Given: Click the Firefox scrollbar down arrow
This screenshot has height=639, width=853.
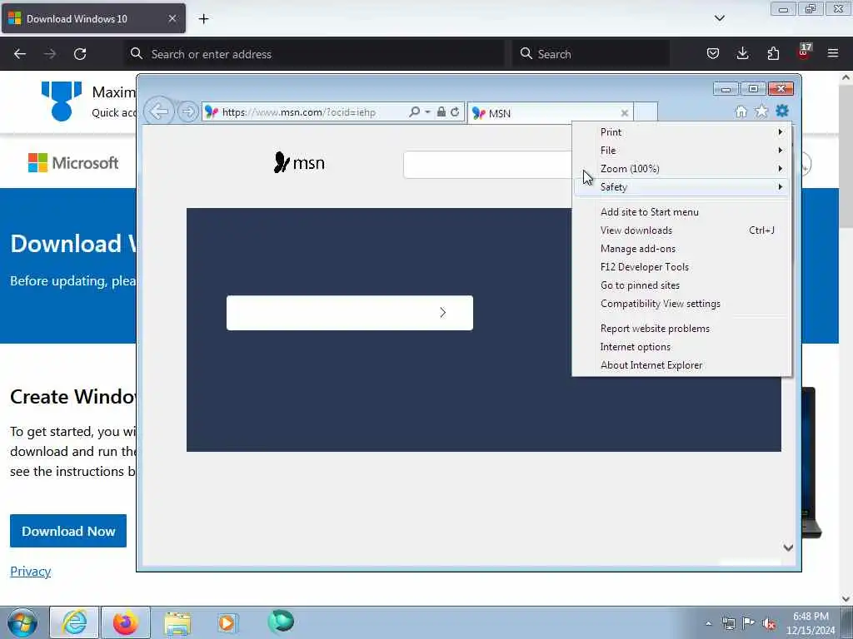Looking at the screenshot, I should (846, 599).
